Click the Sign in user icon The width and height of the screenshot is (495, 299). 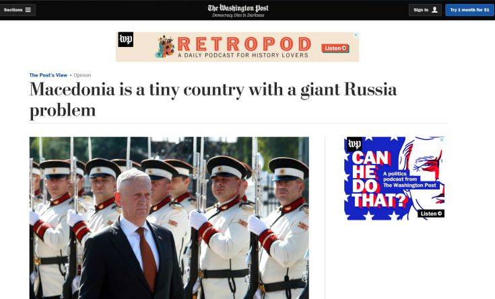[434, 10]
